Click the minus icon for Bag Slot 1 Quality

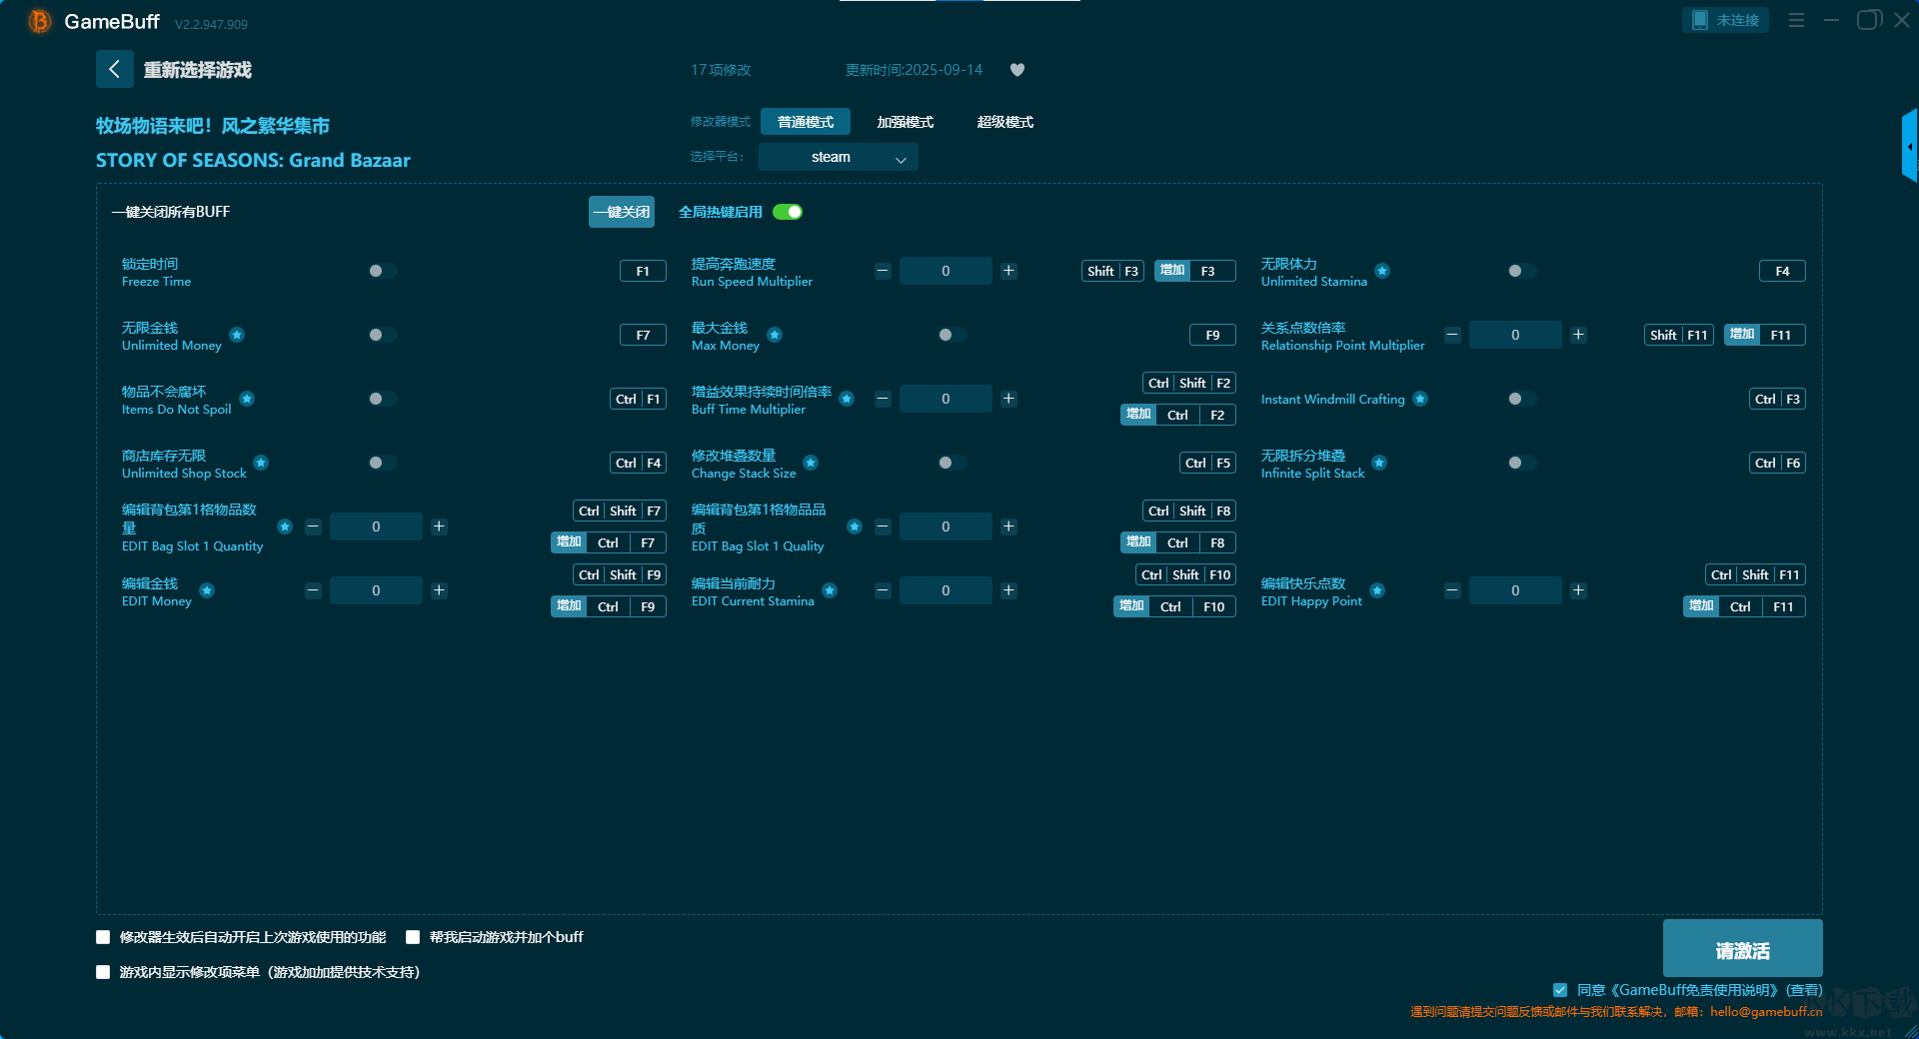click(x=883, y=526)
